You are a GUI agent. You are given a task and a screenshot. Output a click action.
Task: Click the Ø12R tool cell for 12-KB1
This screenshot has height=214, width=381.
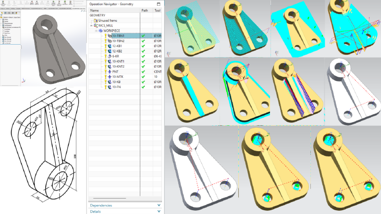tap(158, 46)
